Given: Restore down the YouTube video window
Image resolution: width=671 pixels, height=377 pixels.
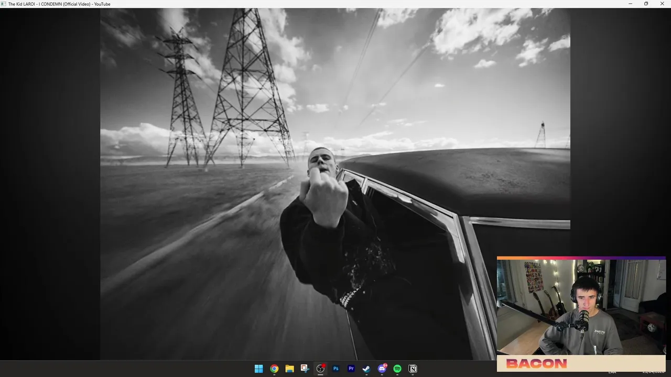Looking at the screenshot, I should point(646,4).
